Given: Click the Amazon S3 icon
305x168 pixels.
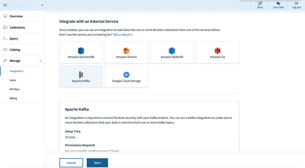Looking at the screenshot, I should 217,51.
